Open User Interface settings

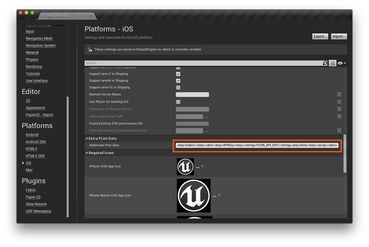[x=37, y=81]
